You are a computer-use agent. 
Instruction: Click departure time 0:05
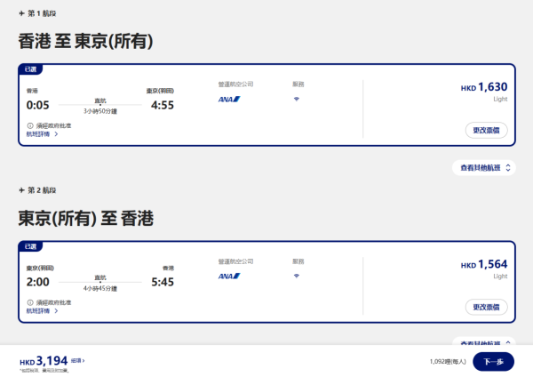coord(37,105)
